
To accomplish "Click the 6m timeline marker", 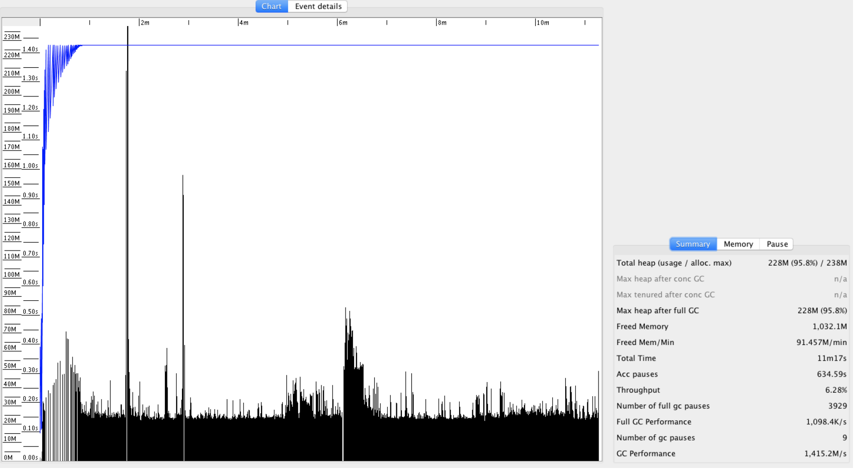I will click(x=343, y=23).
